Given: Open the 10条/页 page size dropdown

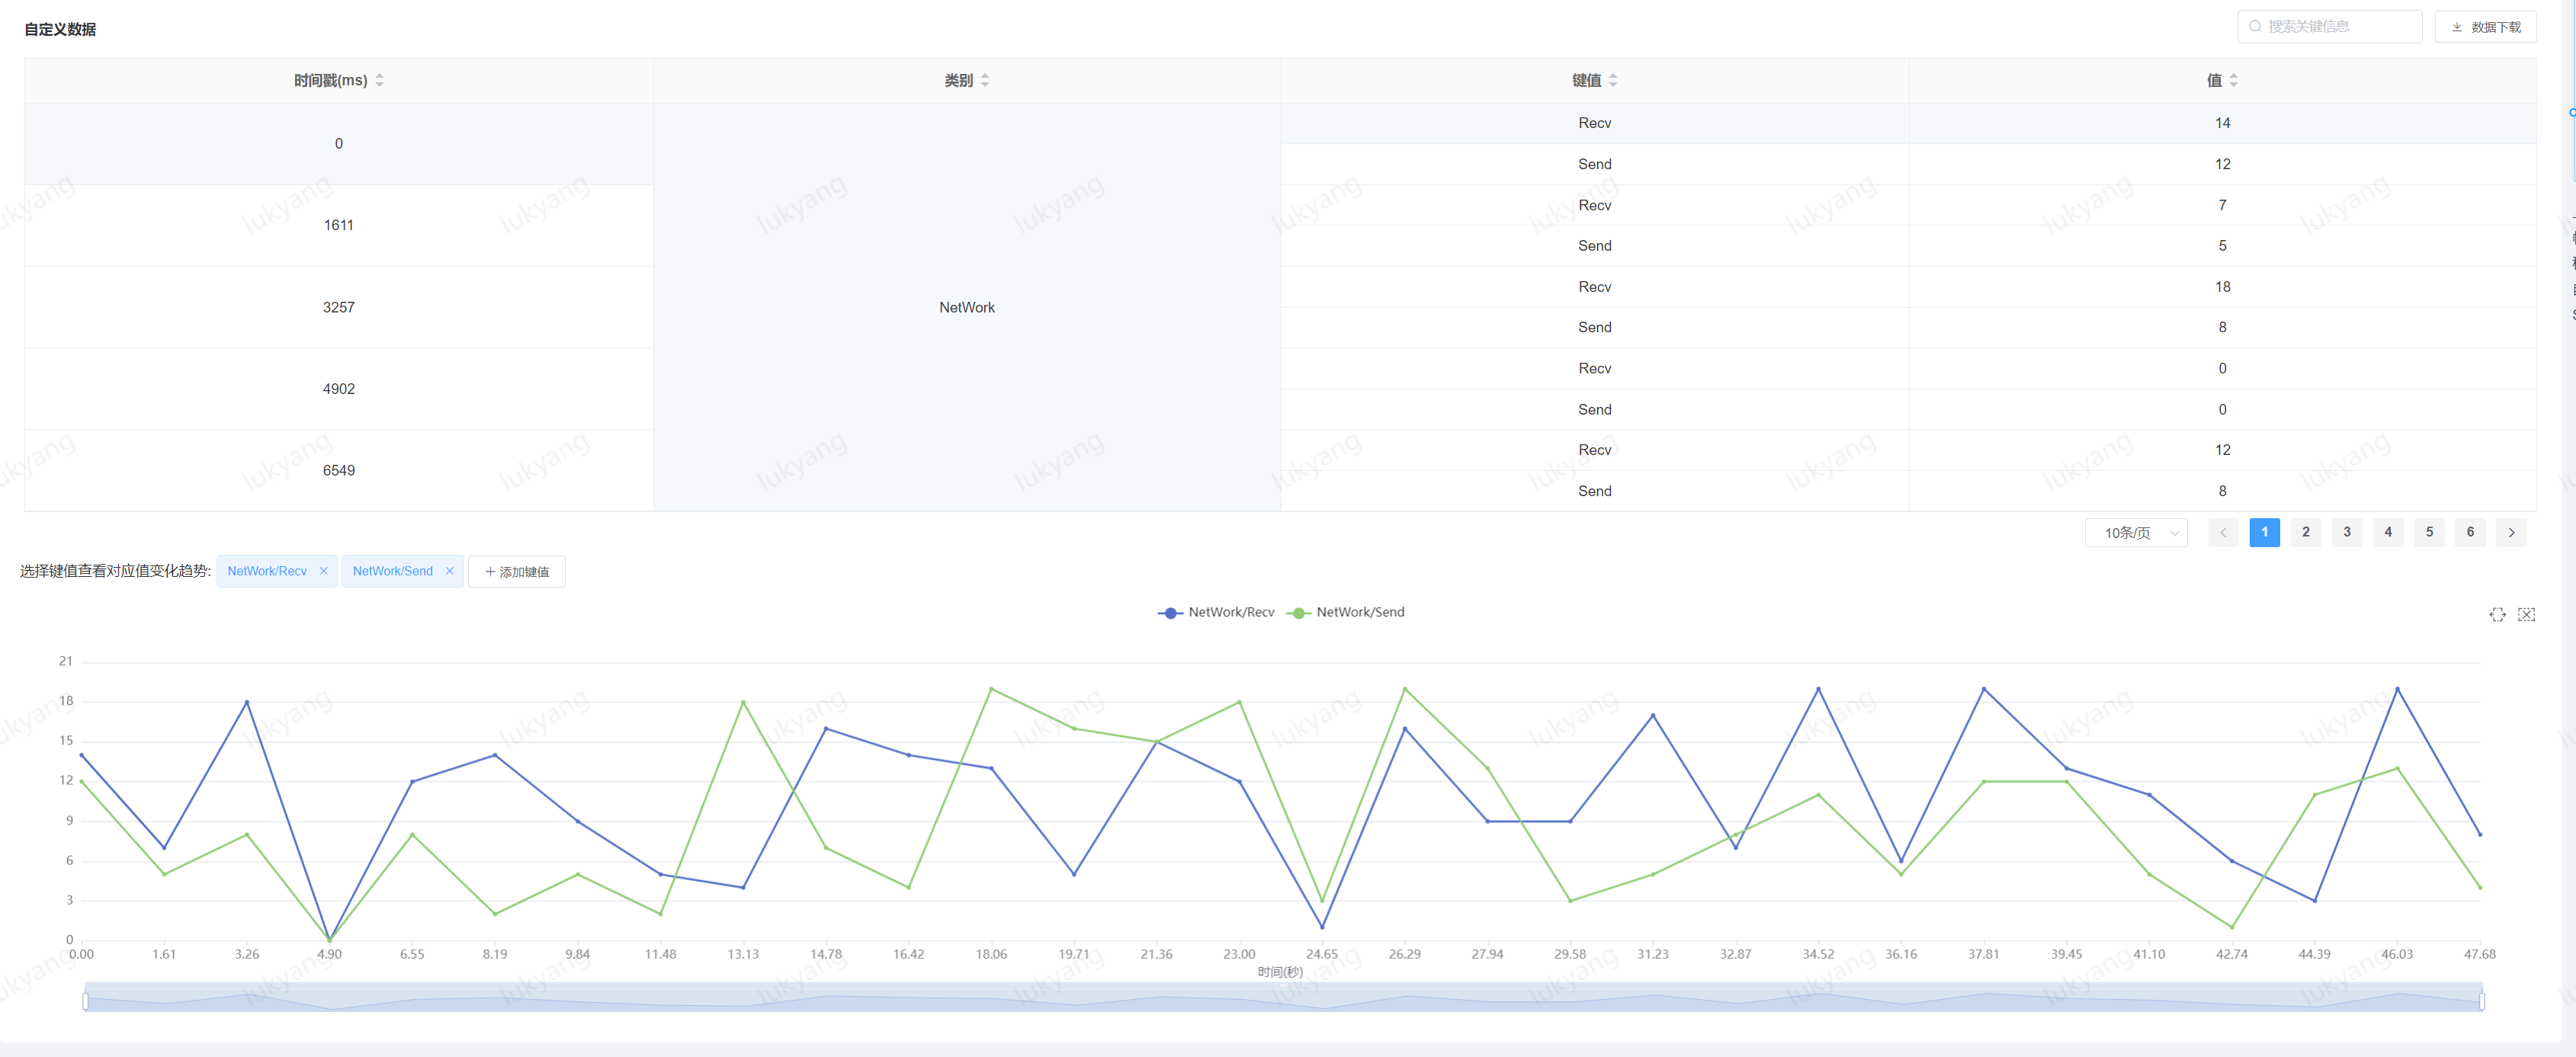Looking at the screenshot, I should (2136, 532).
